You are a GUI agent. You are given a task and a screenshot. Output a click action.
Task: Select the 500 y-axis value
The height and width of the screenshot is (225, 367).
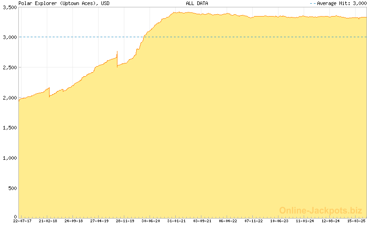pyautogui.click(x=12, y=188)
